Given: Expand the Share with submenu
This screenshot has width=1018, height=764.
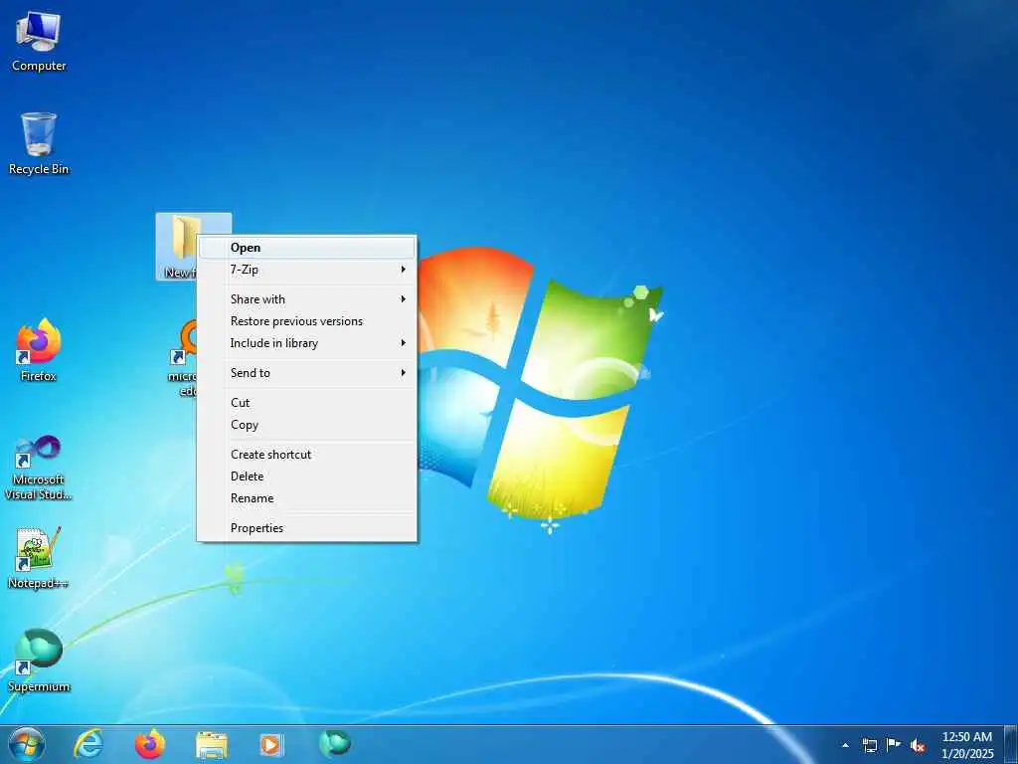Looking at the screenshot, I should pos(306,298).
